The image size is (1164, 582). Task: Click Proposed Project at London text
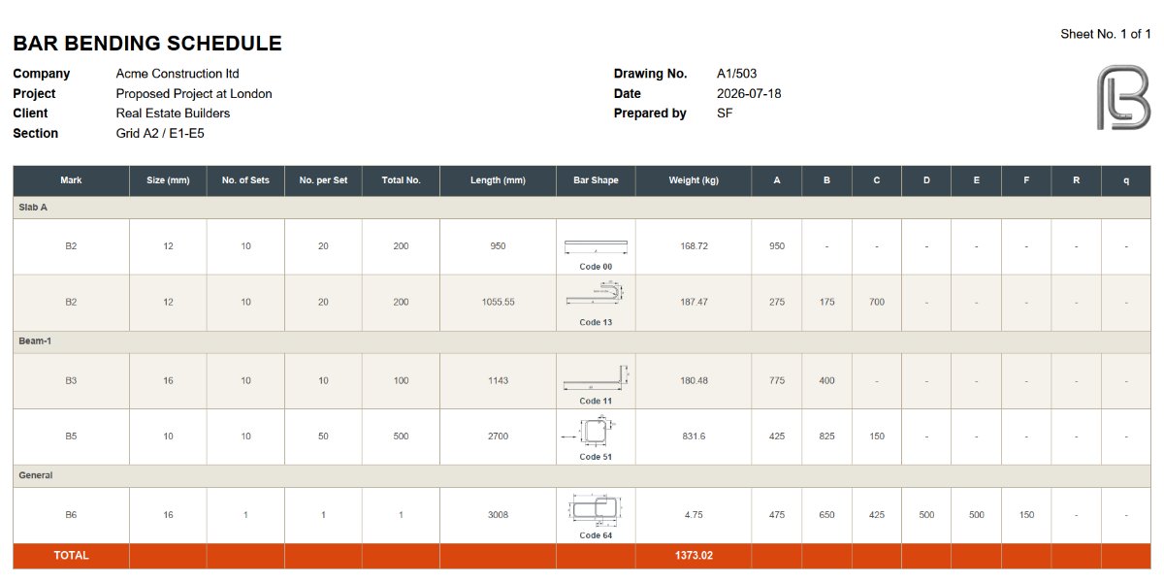[x=194, y=94]
